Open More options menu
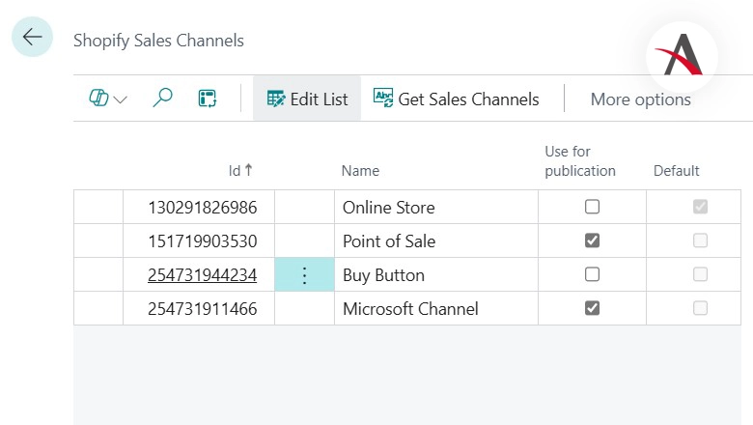 (640, 99)
